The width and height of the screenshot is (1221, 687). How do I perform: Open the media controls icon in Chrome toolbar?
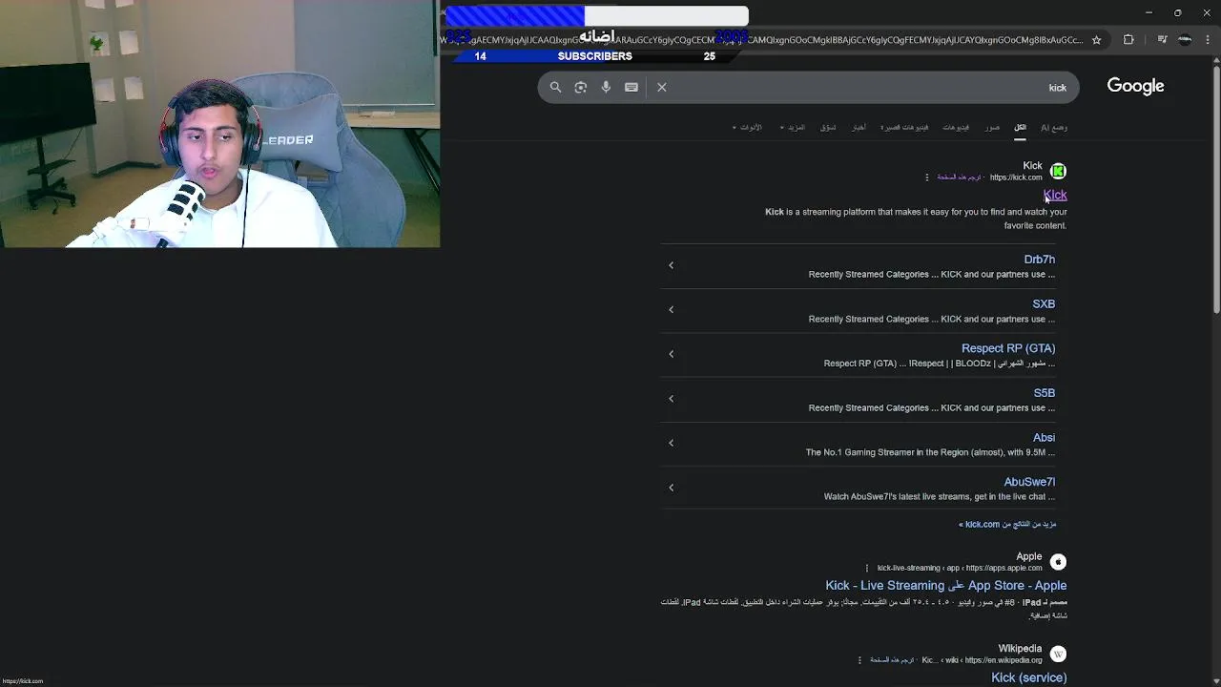pyautogui.click(x=1162, y=40)
